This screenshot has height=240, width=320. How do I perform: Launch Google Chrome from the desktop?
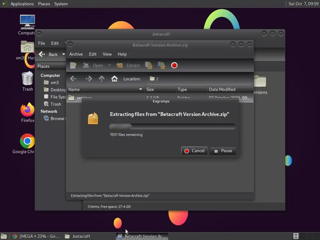tap(24, 144)
